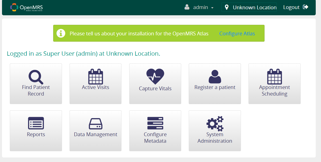Image resolution: width=321 pixels, height=162 pixels.
Task: Click the 'Logged in as Super User' heading
Action: pyautogui.click(x=83, y=53)
